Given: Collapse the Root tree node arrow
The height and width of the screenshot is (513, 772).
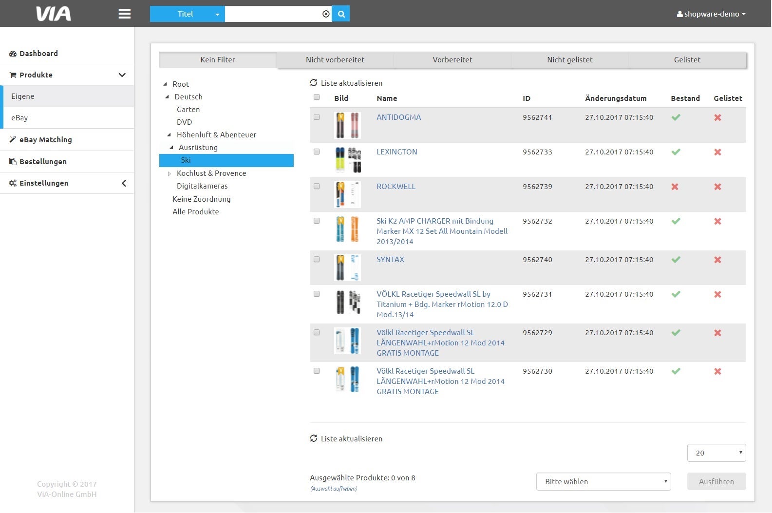Looking at the screenshot, I should click(165, 84).
